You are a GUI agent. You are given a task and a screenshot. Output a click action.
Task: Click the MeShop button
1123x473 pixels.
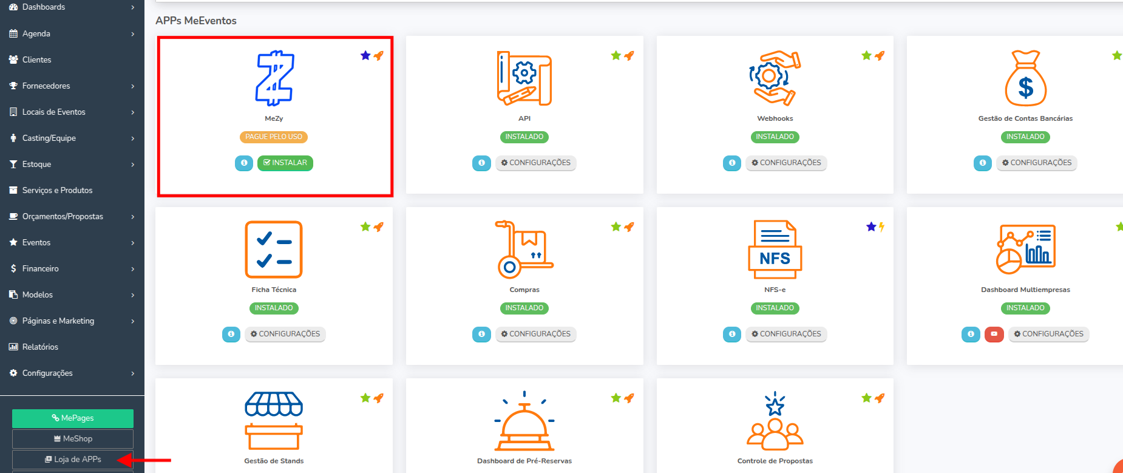(x=73, y=439)
